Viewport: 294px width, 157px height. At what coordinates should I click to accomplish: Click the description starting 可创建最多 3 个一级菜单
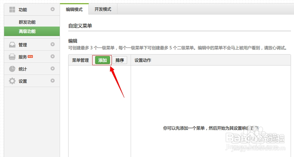178,48
